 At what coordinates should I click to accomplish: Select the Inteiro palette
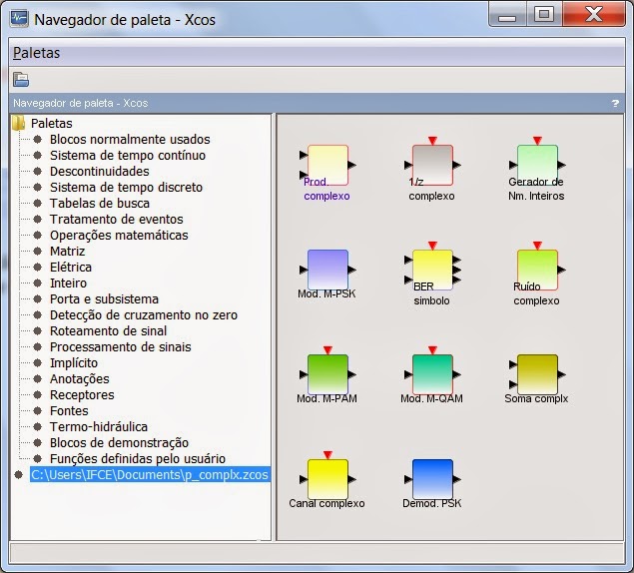tap(68, 284)
